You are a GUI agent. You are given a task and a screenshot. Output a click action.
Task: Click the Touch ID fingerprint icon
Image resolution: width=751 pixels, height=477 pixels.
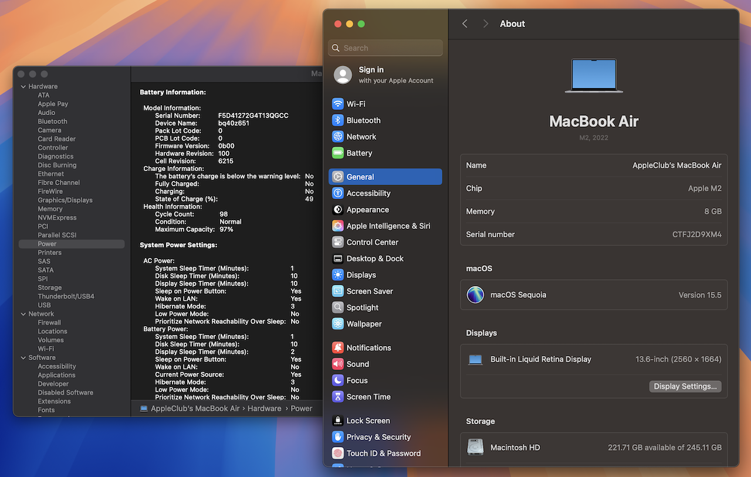[x=337, y=454]
